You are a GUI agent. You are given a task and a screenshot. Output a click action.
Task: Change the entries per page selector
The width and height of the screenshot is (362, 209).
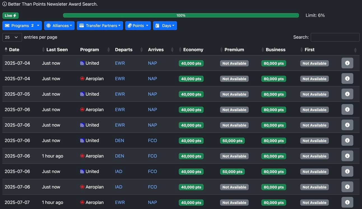(12, 37)
